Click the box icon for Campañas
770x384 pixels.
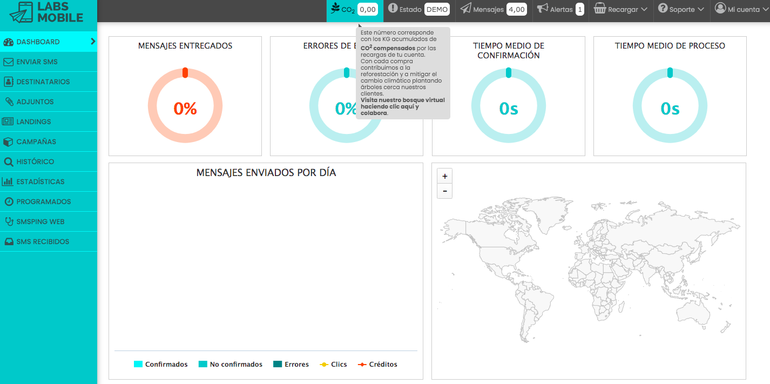[8, 142]
